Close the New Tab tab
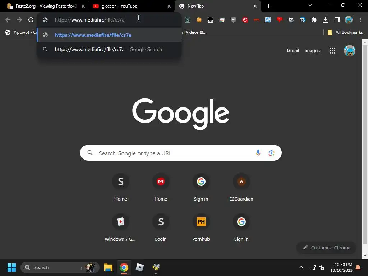 (x=255, y=6)
